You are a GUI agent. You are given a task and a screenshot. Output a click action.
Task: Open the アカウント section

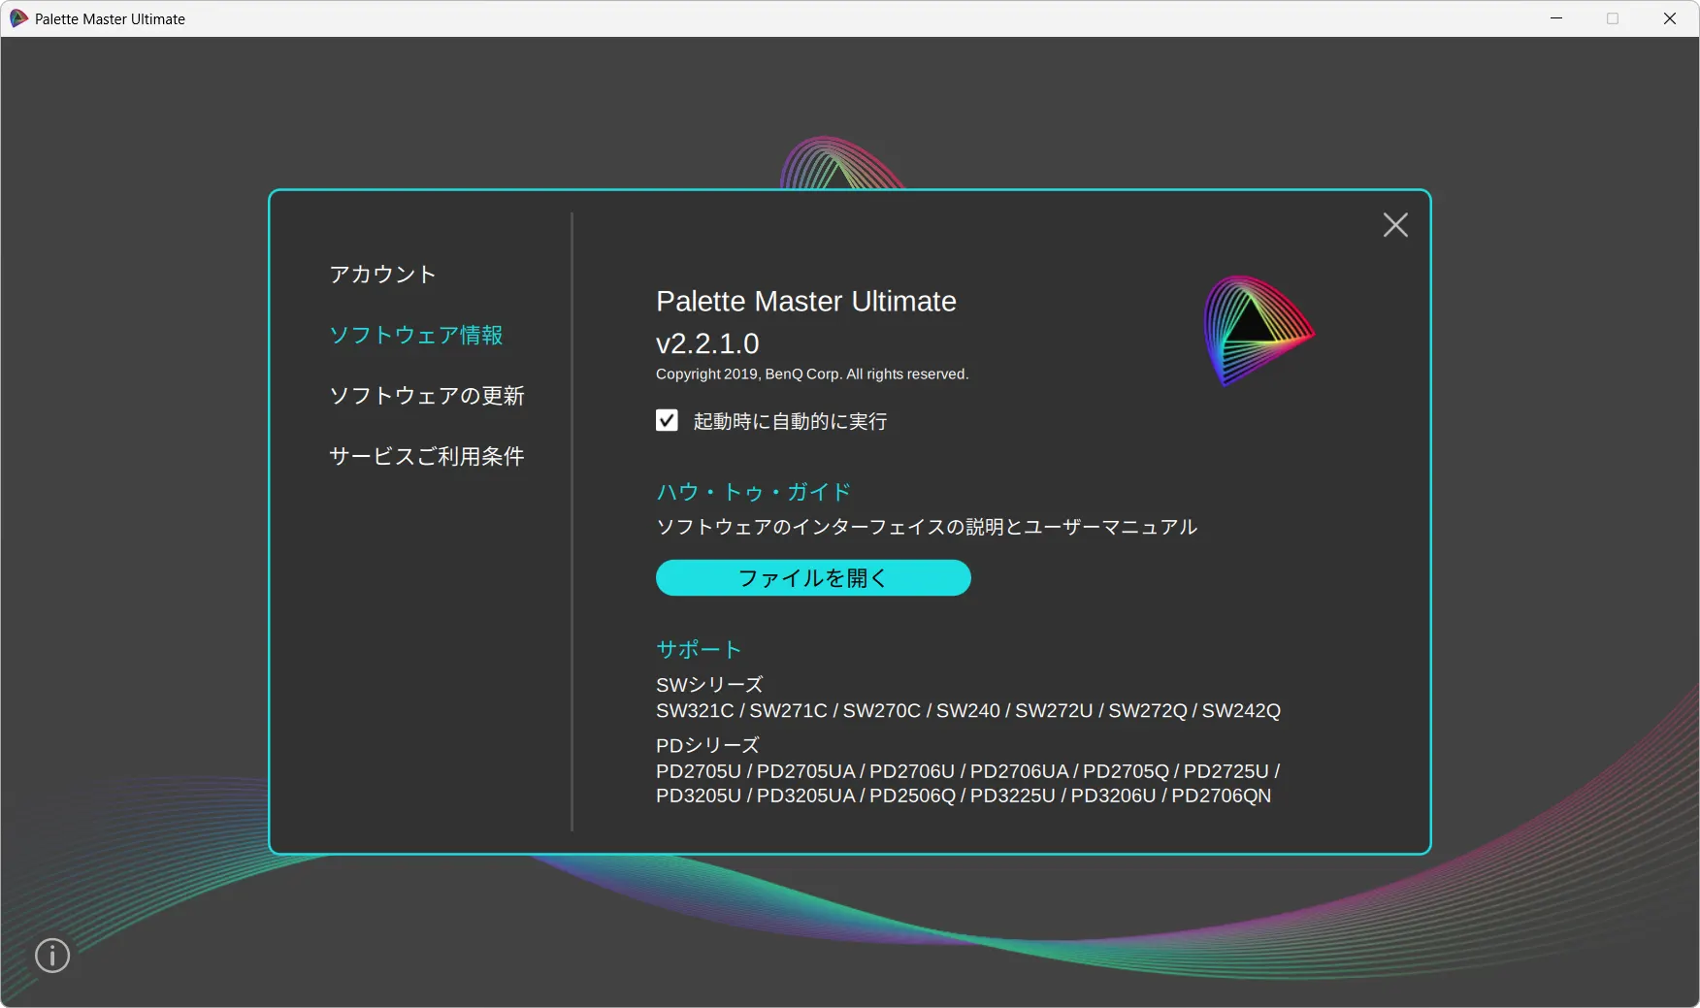(x=383, y=275)
